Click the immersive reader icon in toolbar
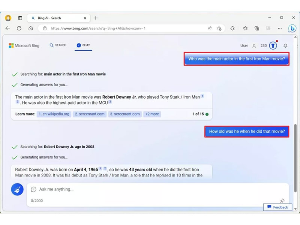Image resolution: width=300 pixels, height=225 pixels. (268, 28)
